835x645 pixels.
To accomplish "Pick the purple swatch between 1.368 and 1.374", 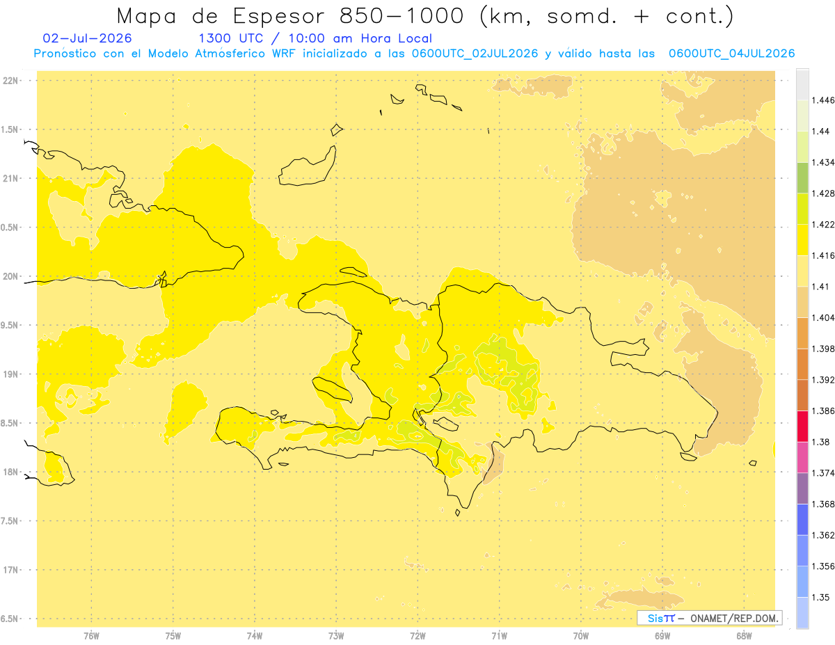I will pyautogui.click(x=802, y=488).
